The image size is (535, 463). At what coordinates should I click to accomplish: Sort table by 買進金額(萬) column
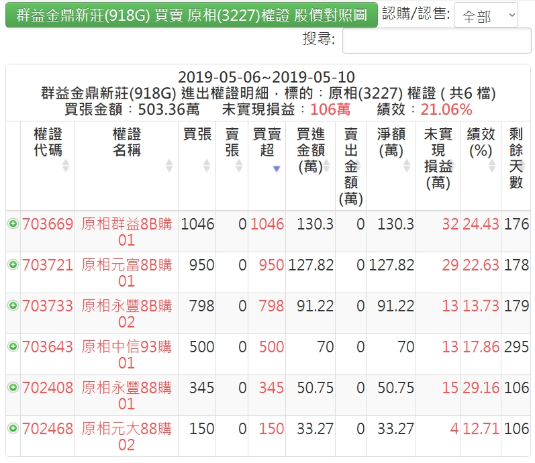click(x=310, y=150)
